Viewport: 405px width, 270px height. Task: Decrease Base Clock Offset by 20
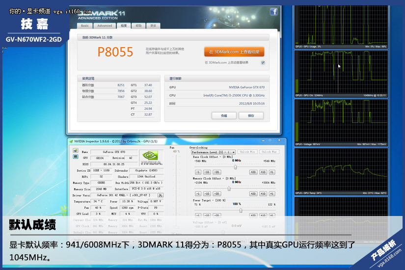point(216,172)
